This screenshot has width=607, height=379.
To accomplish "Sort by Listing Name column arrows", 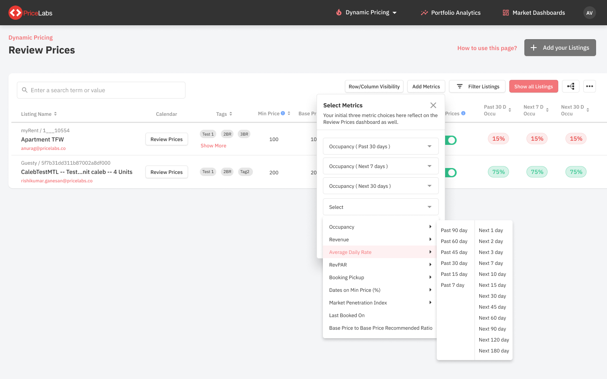I will [55, 114].
